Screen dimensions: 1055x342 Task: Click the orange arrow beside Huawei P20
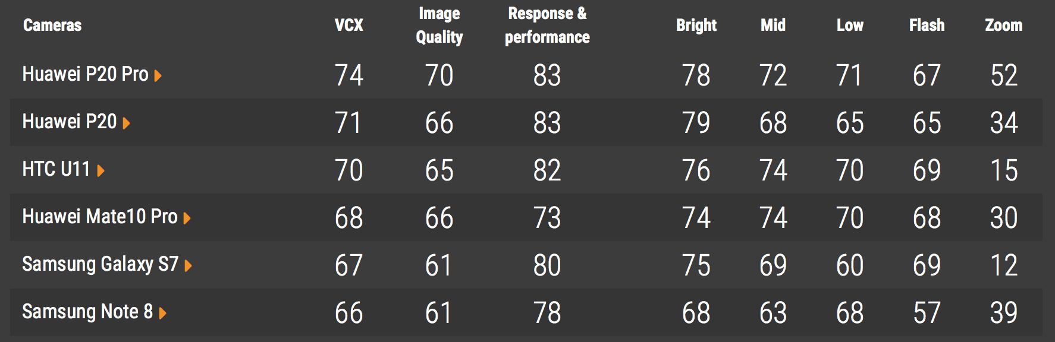coord(126,123)
